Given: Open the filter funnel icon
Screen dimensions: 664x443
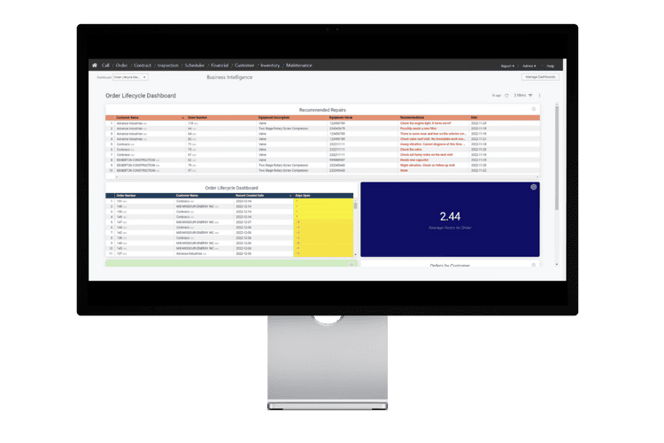Looking at the screenshot, I should [530, 95].
